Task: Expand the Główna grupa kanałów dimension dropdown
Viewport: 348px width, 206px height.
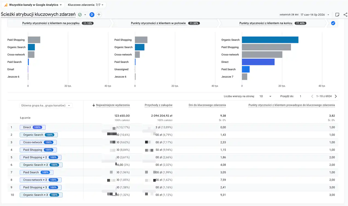Action: pyautogui.click(x=46, y=105)
